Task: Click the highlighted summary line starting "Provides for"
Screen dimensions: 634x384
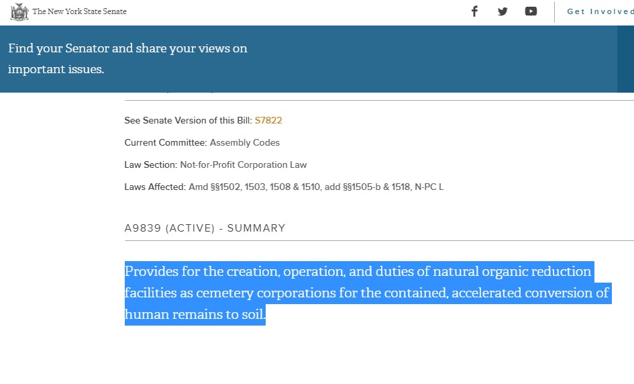Action: click(358, 272)
